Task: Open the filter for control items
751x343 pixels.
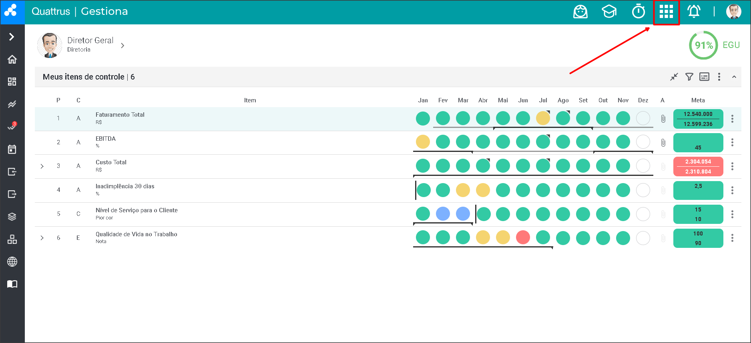Action: pyautogui.click(x=689, y=77)
